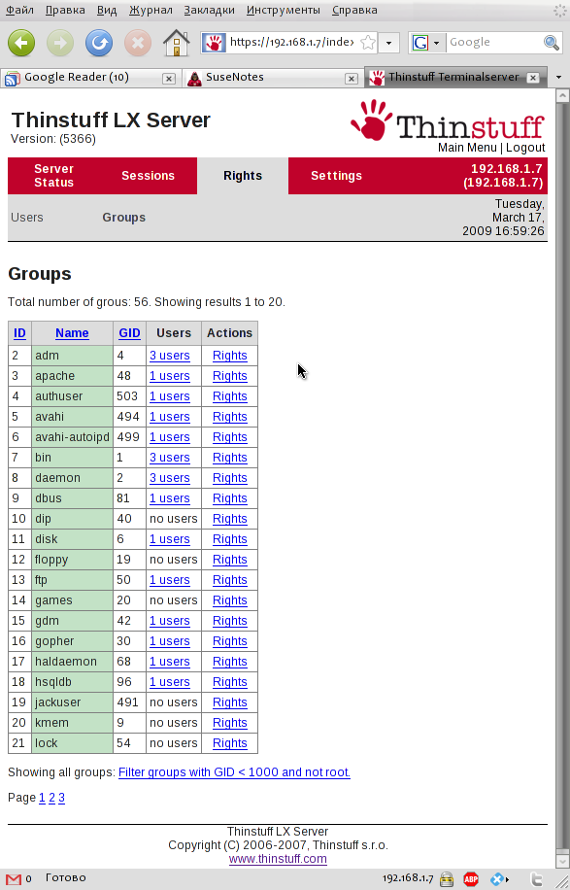Image resolution: width=570 pixels, height=890 pixels.
Task: Click the padlock security icon
Action: click(x=447, y=879)
